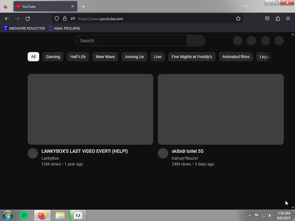
Task: Click the page scrollbar up arrow
Action: click(x=293, y=35)
